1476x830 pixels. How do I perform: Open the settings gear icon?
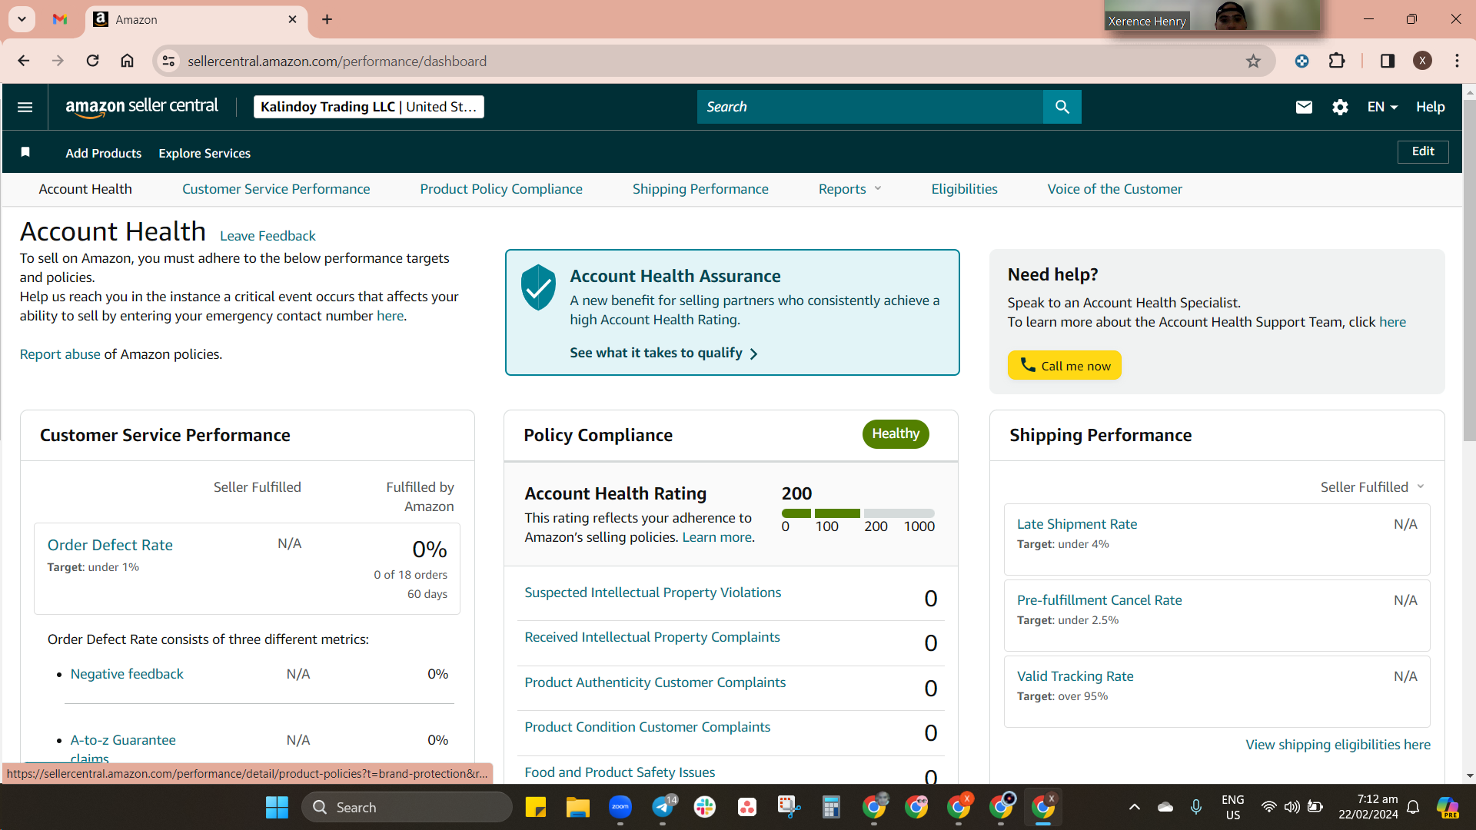pos(1340,107)
